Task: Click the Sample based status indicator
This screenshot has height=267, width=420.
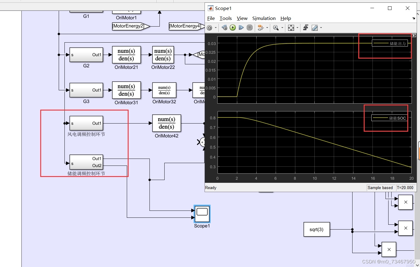Action: [x=380, y=188]
